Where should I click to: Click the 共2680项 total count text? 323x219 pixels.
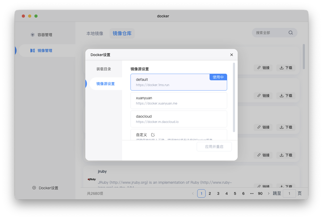[95, 193]
